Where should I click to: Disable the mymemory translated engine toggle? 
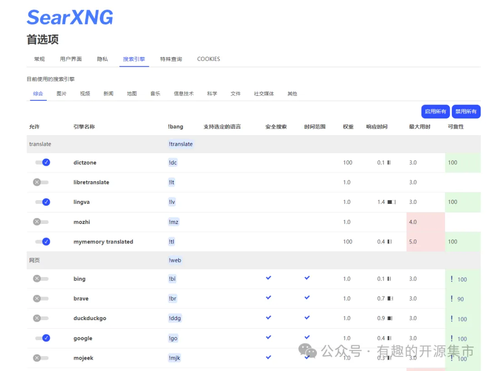(x=43, y=242)
